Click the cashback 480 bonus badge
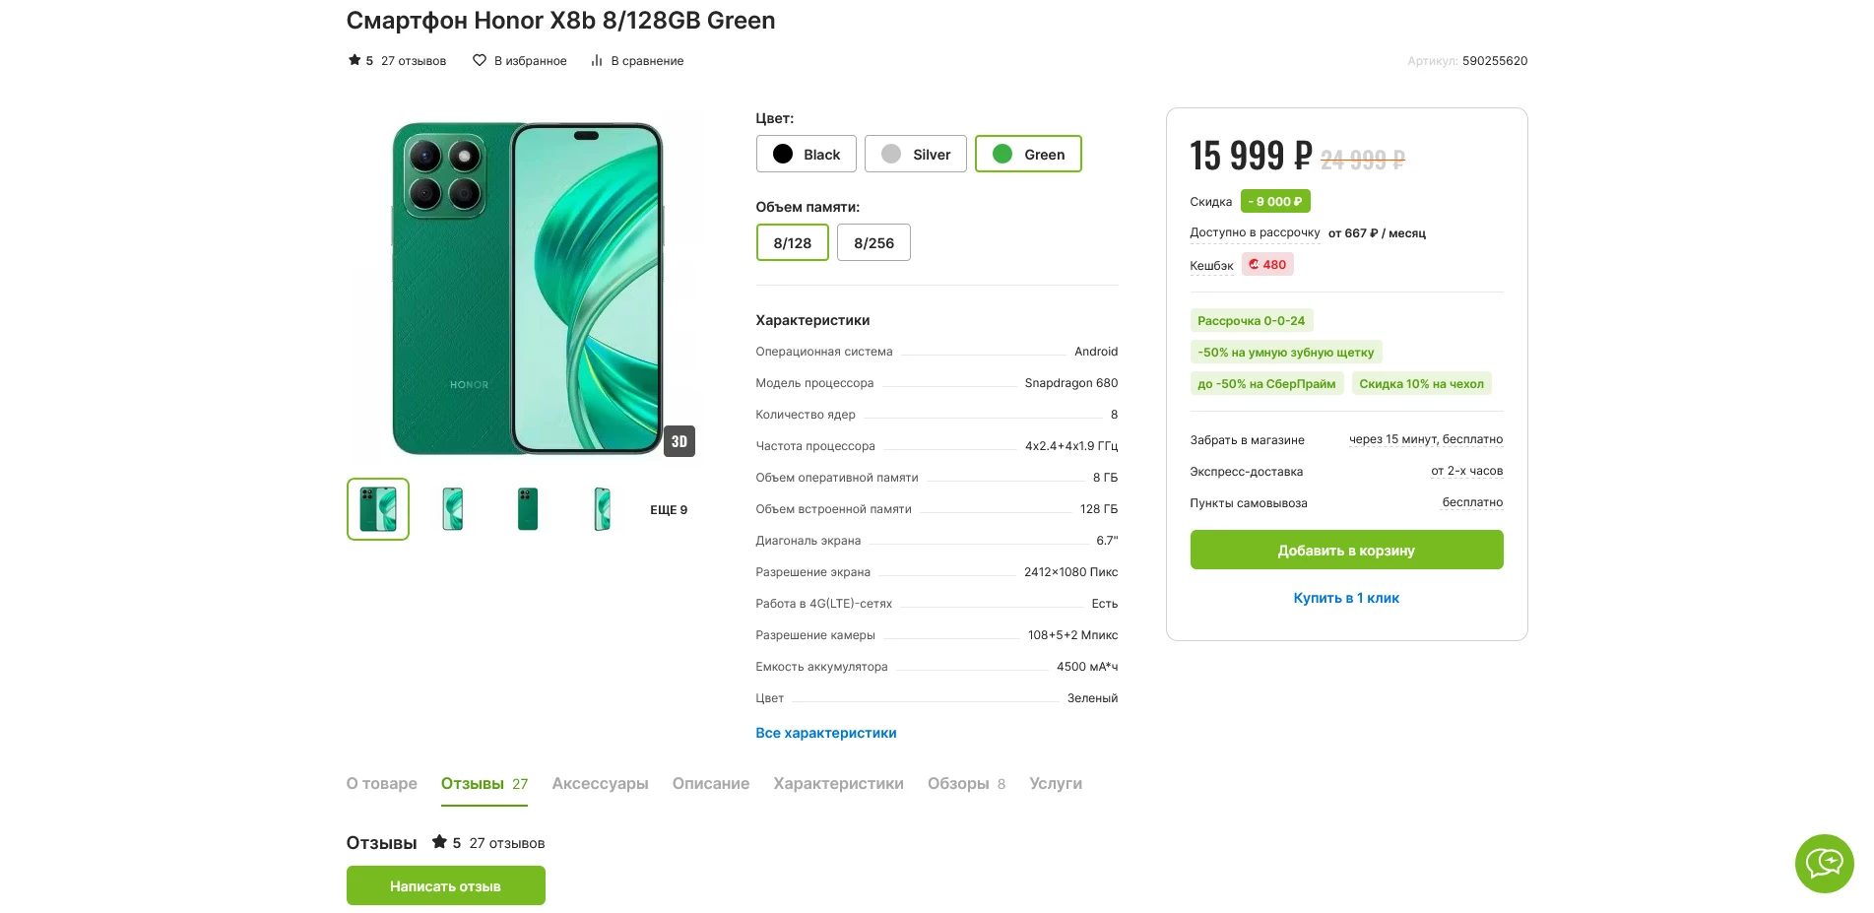1874x913 pixels. pyautogui.click(x=1267, y=265)
